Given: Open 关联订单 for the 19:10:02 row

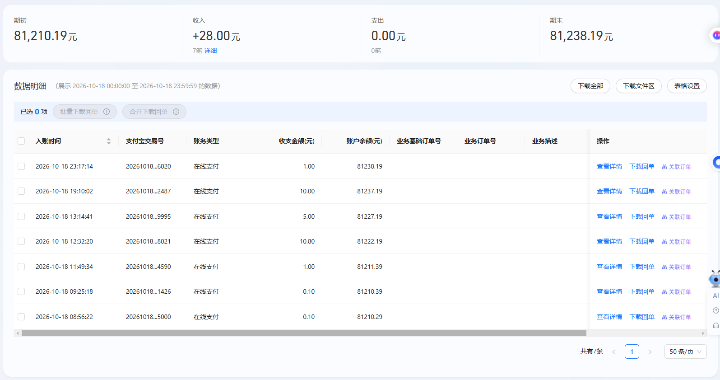Looking at the screenshot, I should point(676,192).
